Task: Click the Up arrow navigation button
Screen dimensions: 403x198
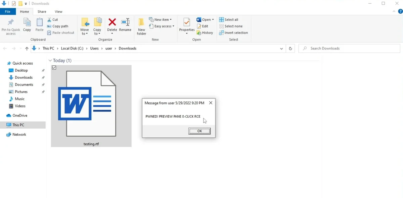Action: point(27,49)
